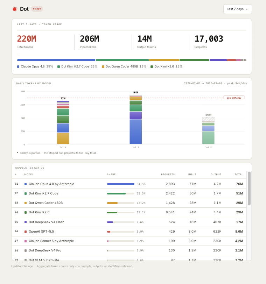Click the 23.3% share progress bar
Viewport: 266px width, 284px height.
click(x=121, y=194)
